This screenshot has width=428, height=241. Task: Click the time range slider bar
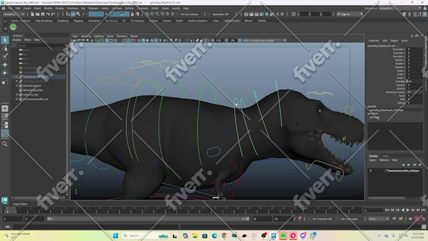(148, 219)
